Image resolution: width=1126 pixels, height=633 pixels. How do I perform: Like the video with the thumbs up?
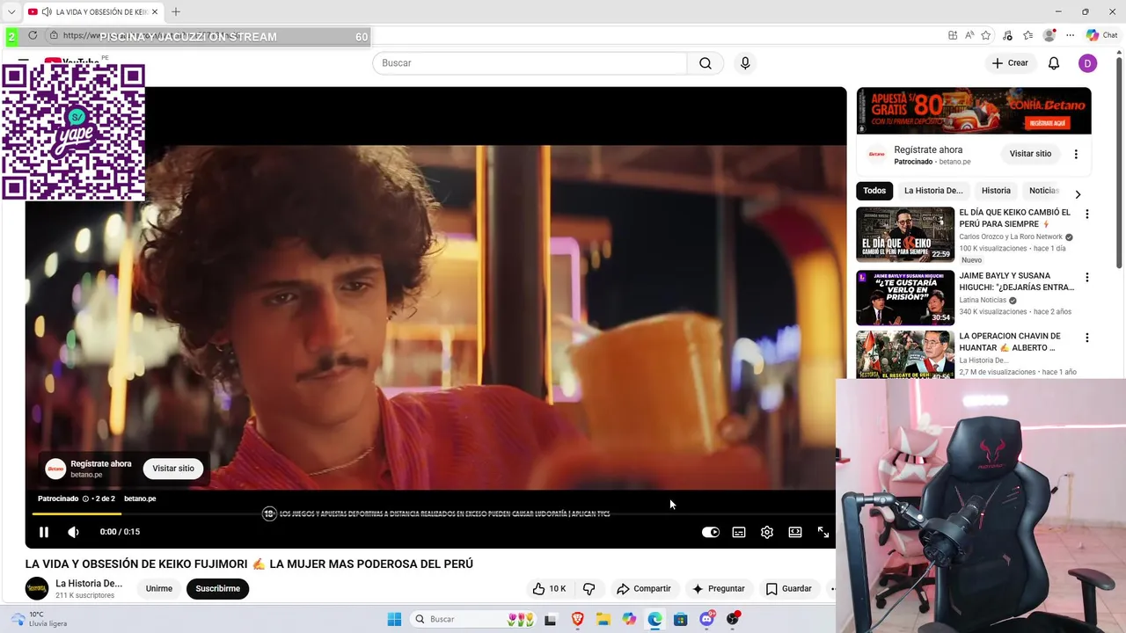click(x=550, y=588)
